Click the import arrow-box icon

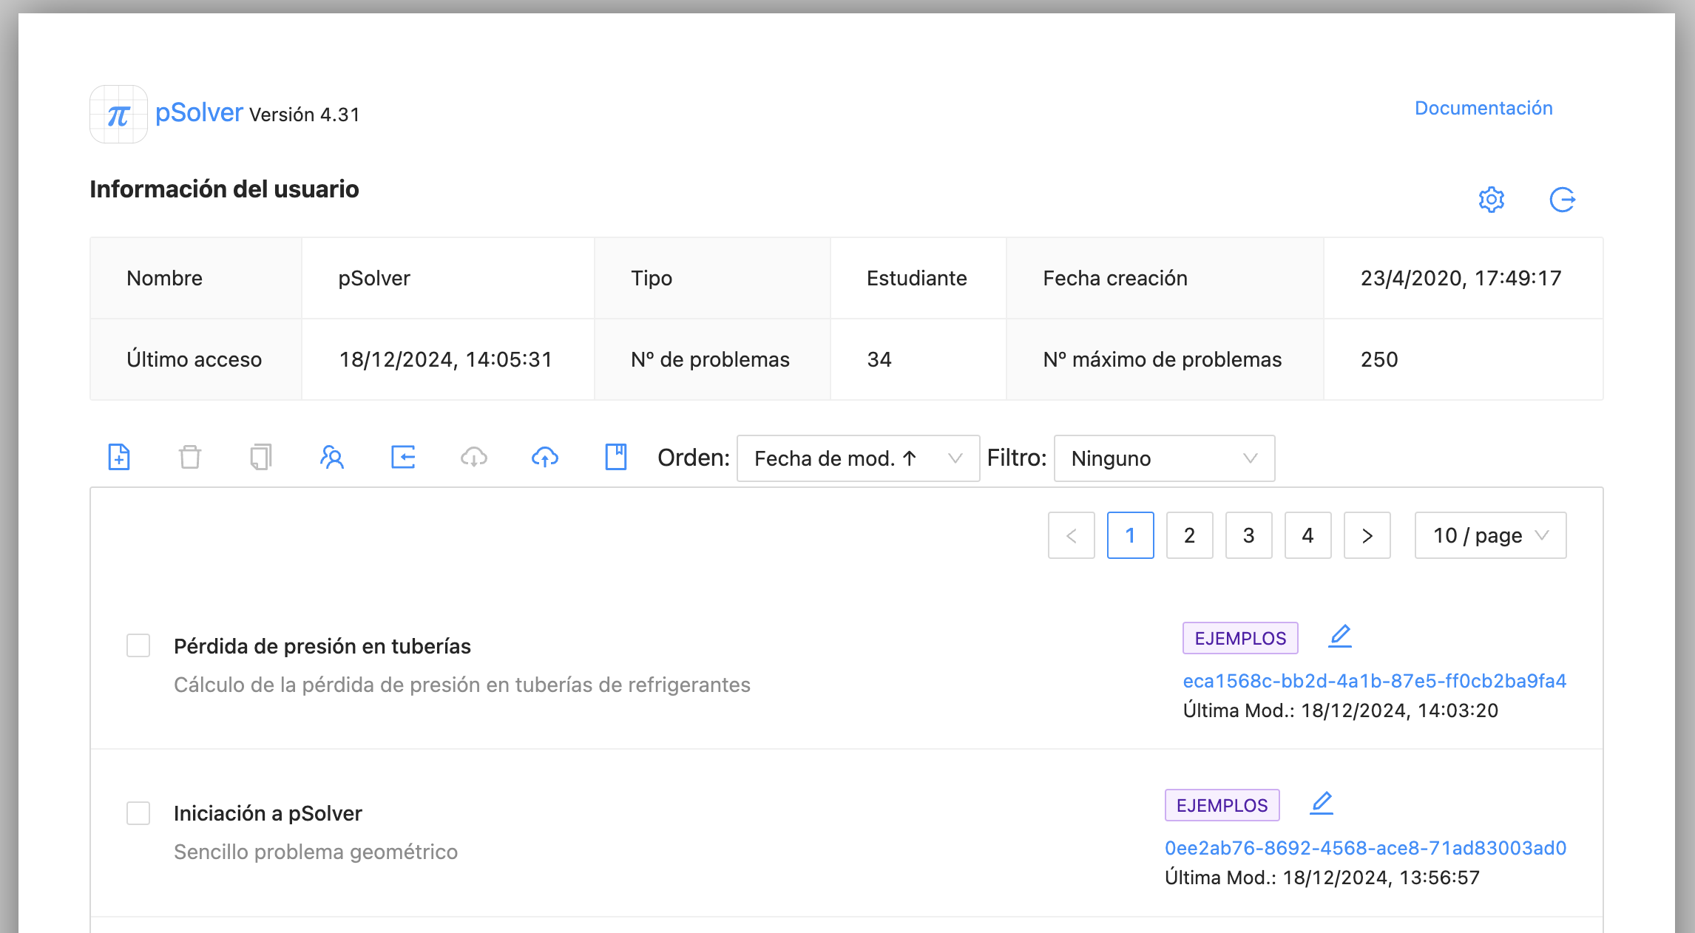pos(403,457)
